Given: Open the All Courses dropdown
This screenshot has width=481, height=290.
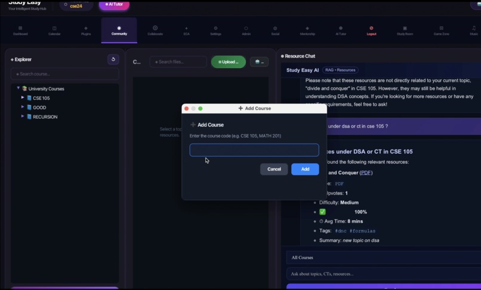Looking at the screenshot, I should coord(384,258).
